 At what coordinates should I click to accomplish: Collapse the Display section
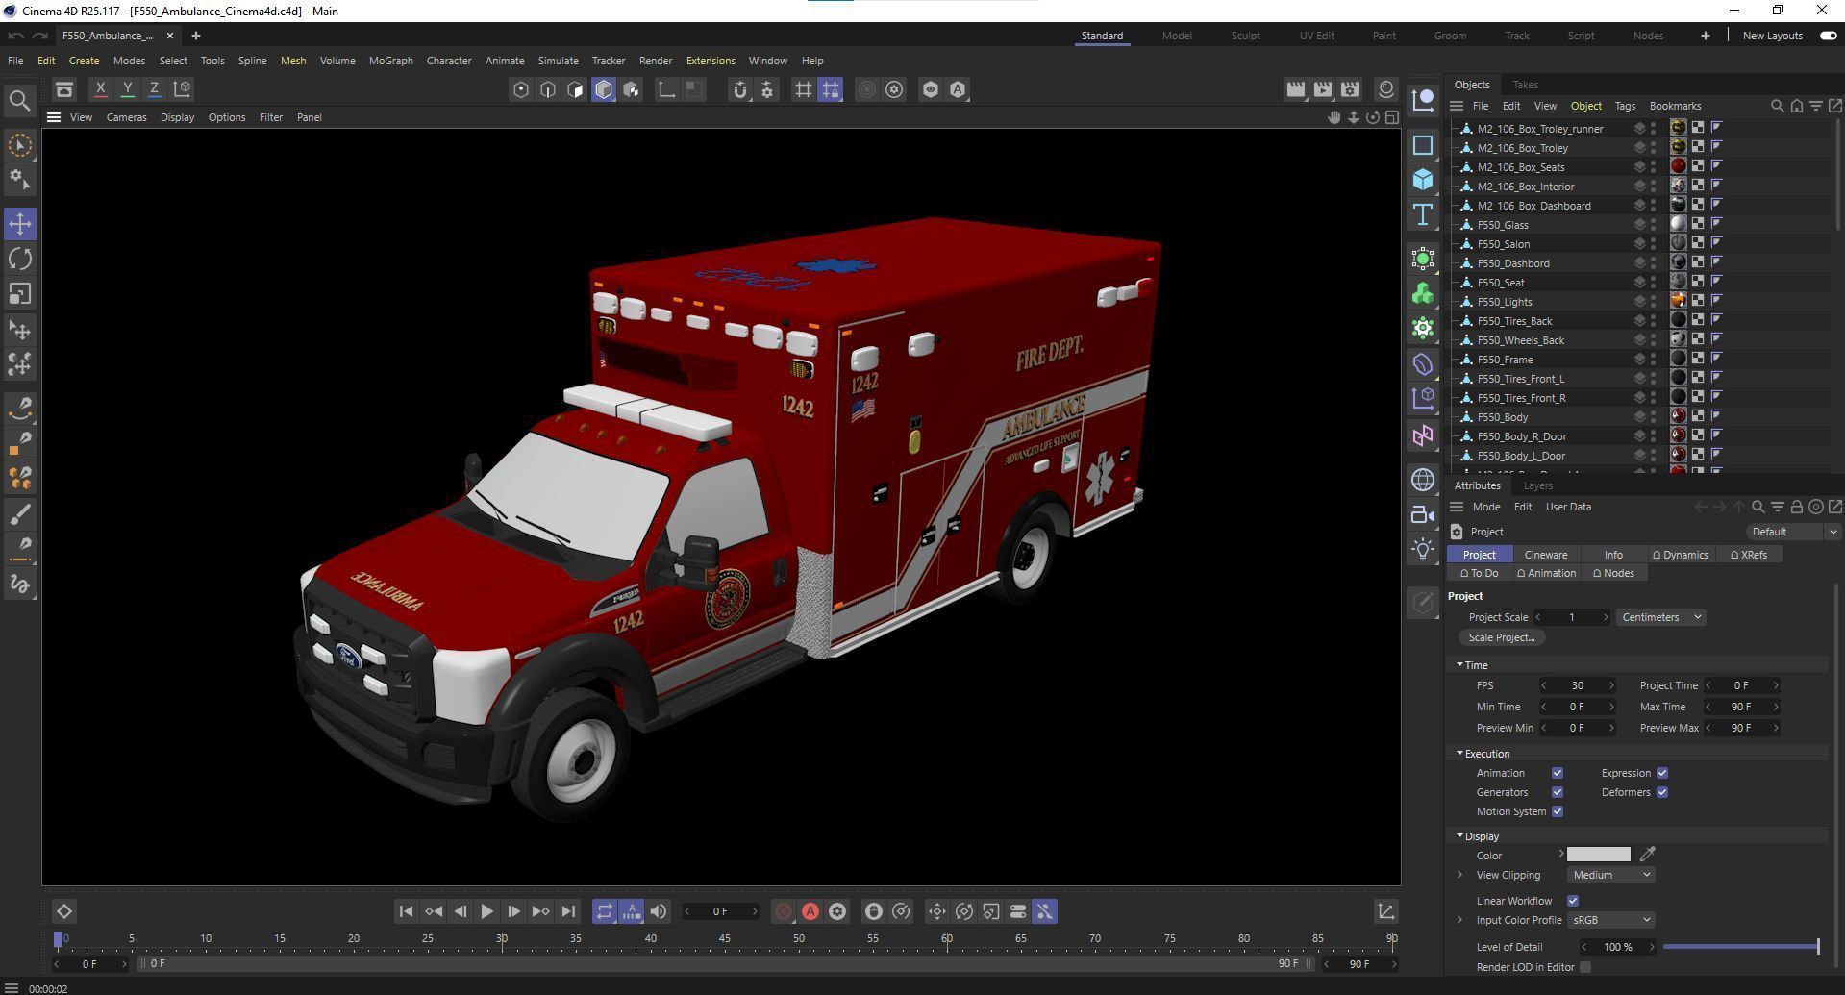1459,836
